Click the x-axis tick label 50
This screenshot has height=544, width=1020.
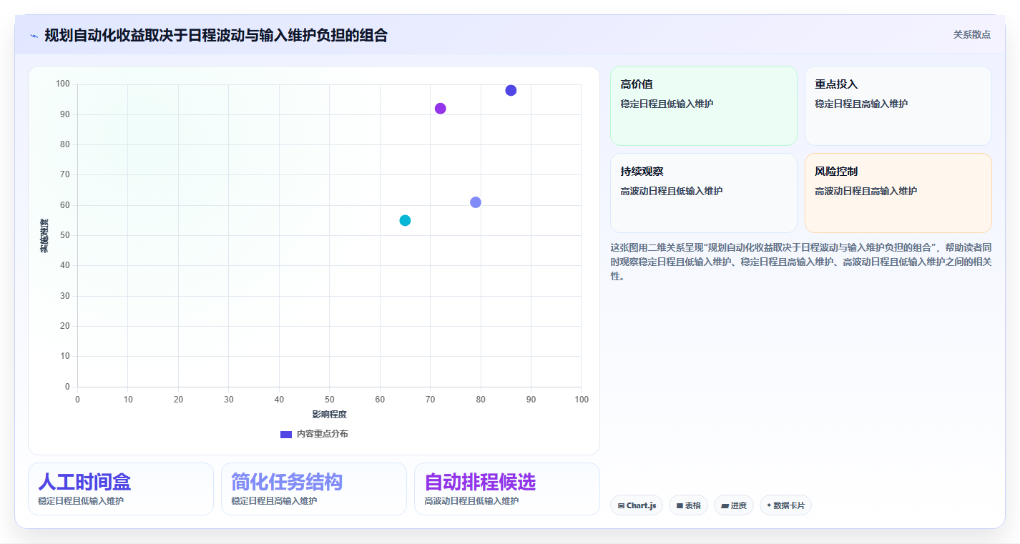click(x=330, y=400)
